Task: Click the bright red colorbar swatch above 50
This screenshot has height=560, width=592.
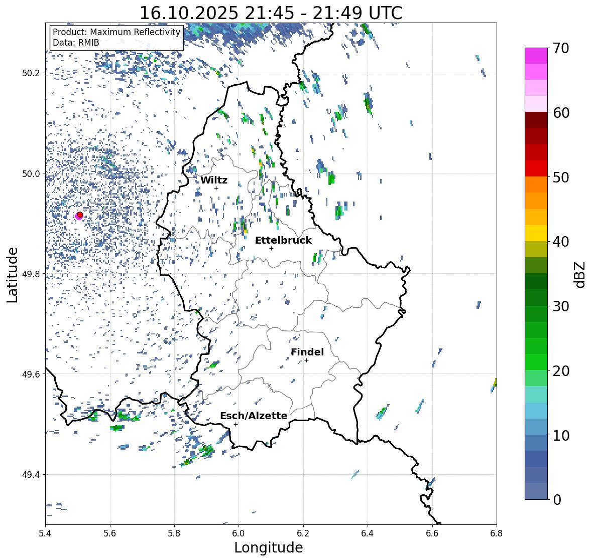Action: coord(536,168)
